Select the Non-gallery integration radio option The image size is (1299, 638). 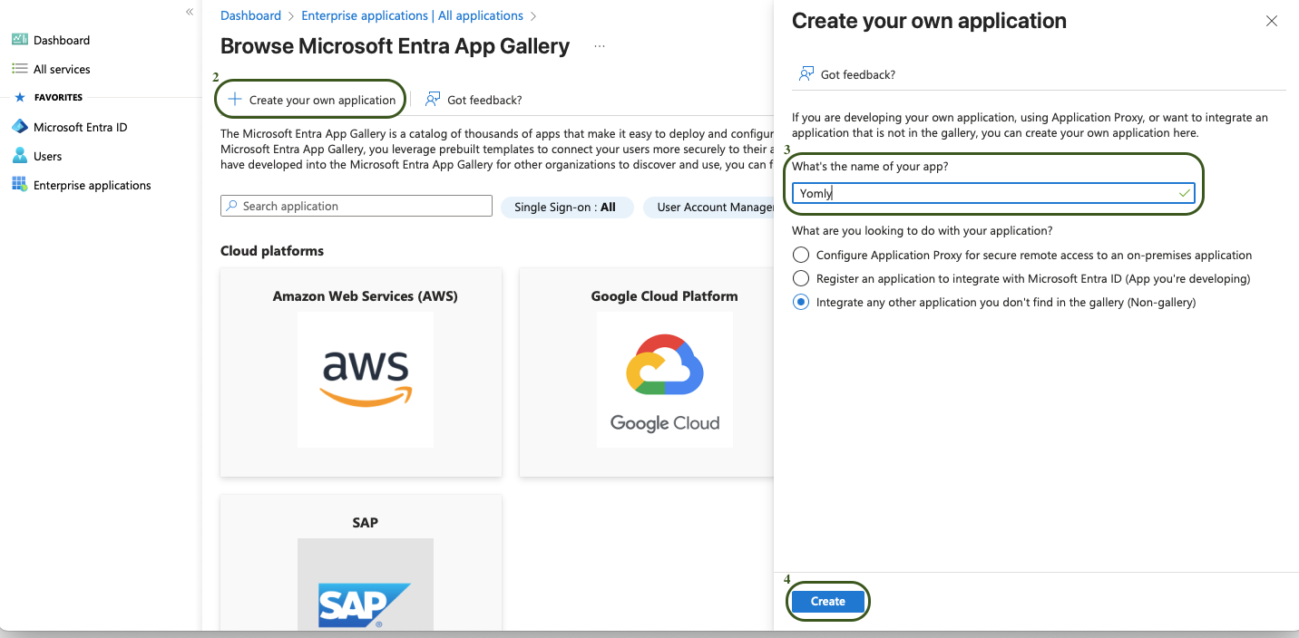point(801,303)
